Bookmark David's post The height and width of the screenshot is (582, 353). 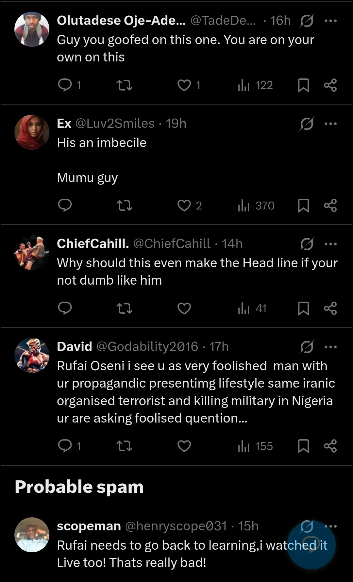303,446
